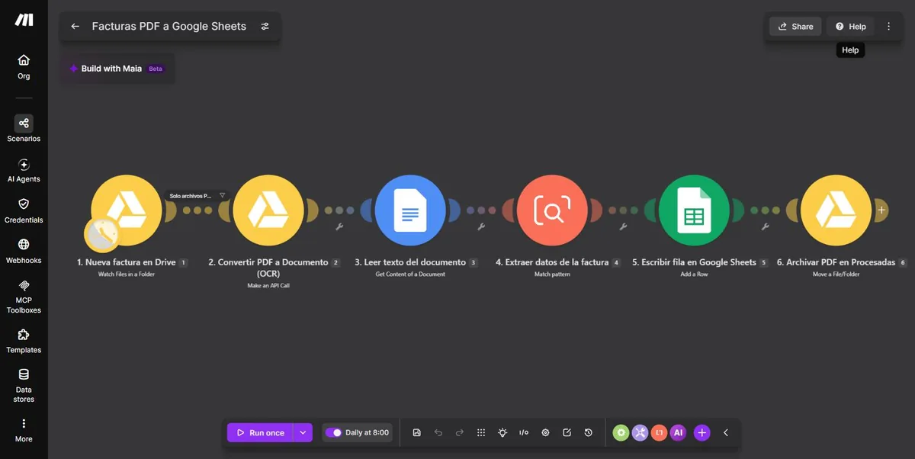Viewport: 915px width, 459px height.
Task: Open the green Flow control tools
Action: tap(621, 432)
